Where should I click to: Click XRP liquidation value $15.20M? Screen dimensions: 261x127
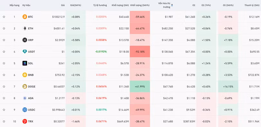(x=254, y=40)
